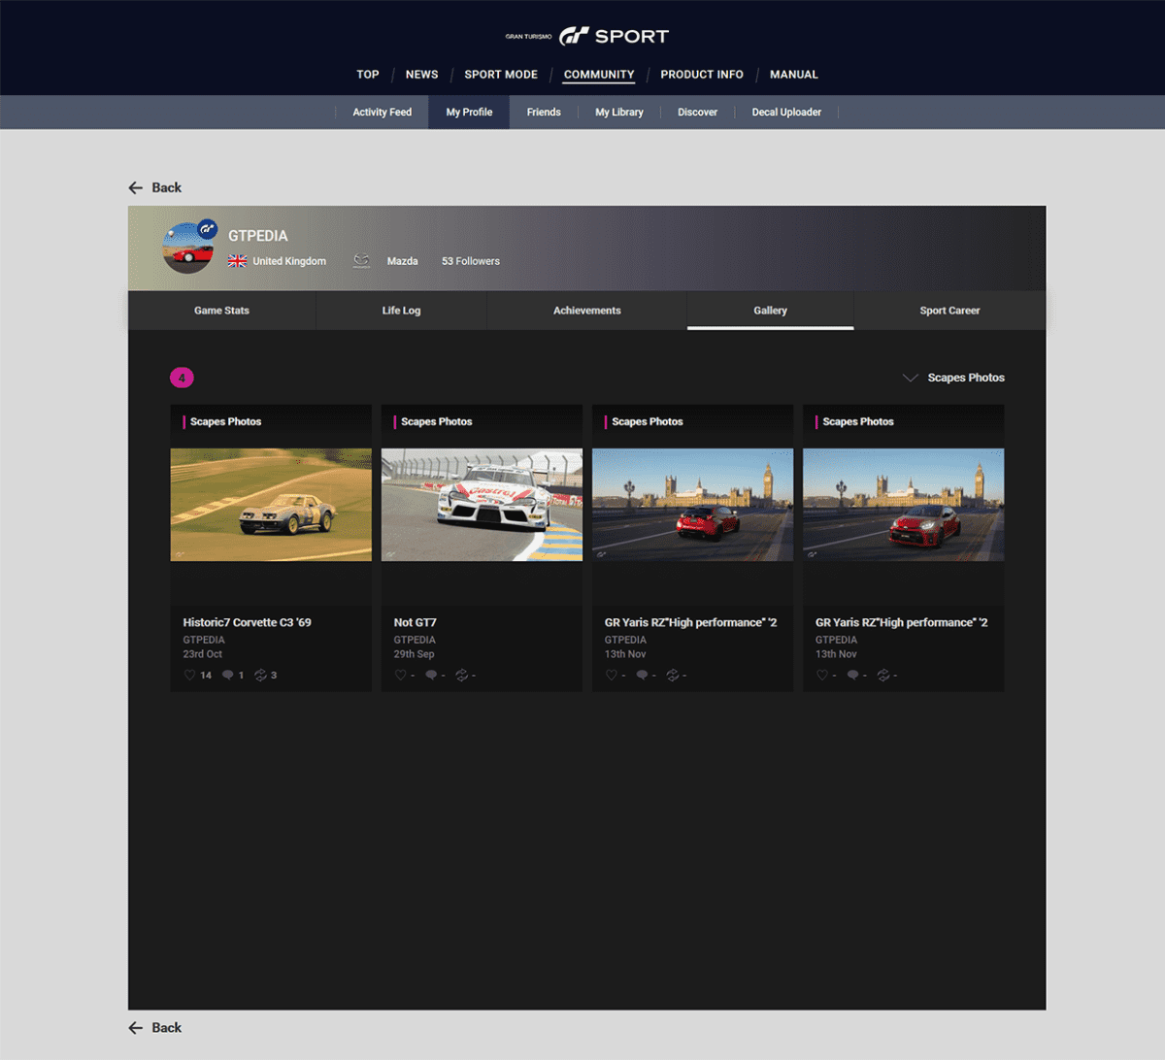Open comments on the Not GT7 photo

pos(431,675)
